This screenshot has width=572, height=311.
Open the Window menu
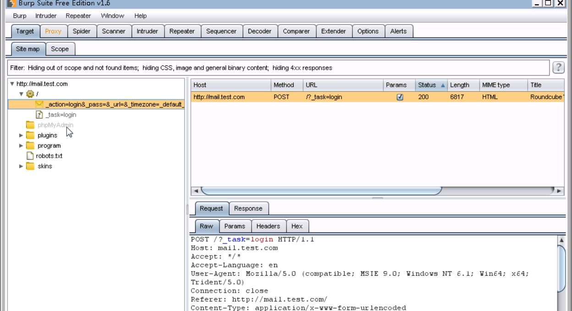pos(112,16)
